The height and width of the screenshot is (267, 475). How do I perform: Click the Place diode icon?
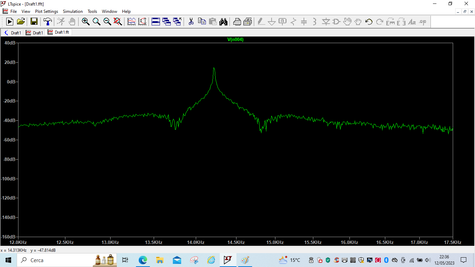point(326,22)
